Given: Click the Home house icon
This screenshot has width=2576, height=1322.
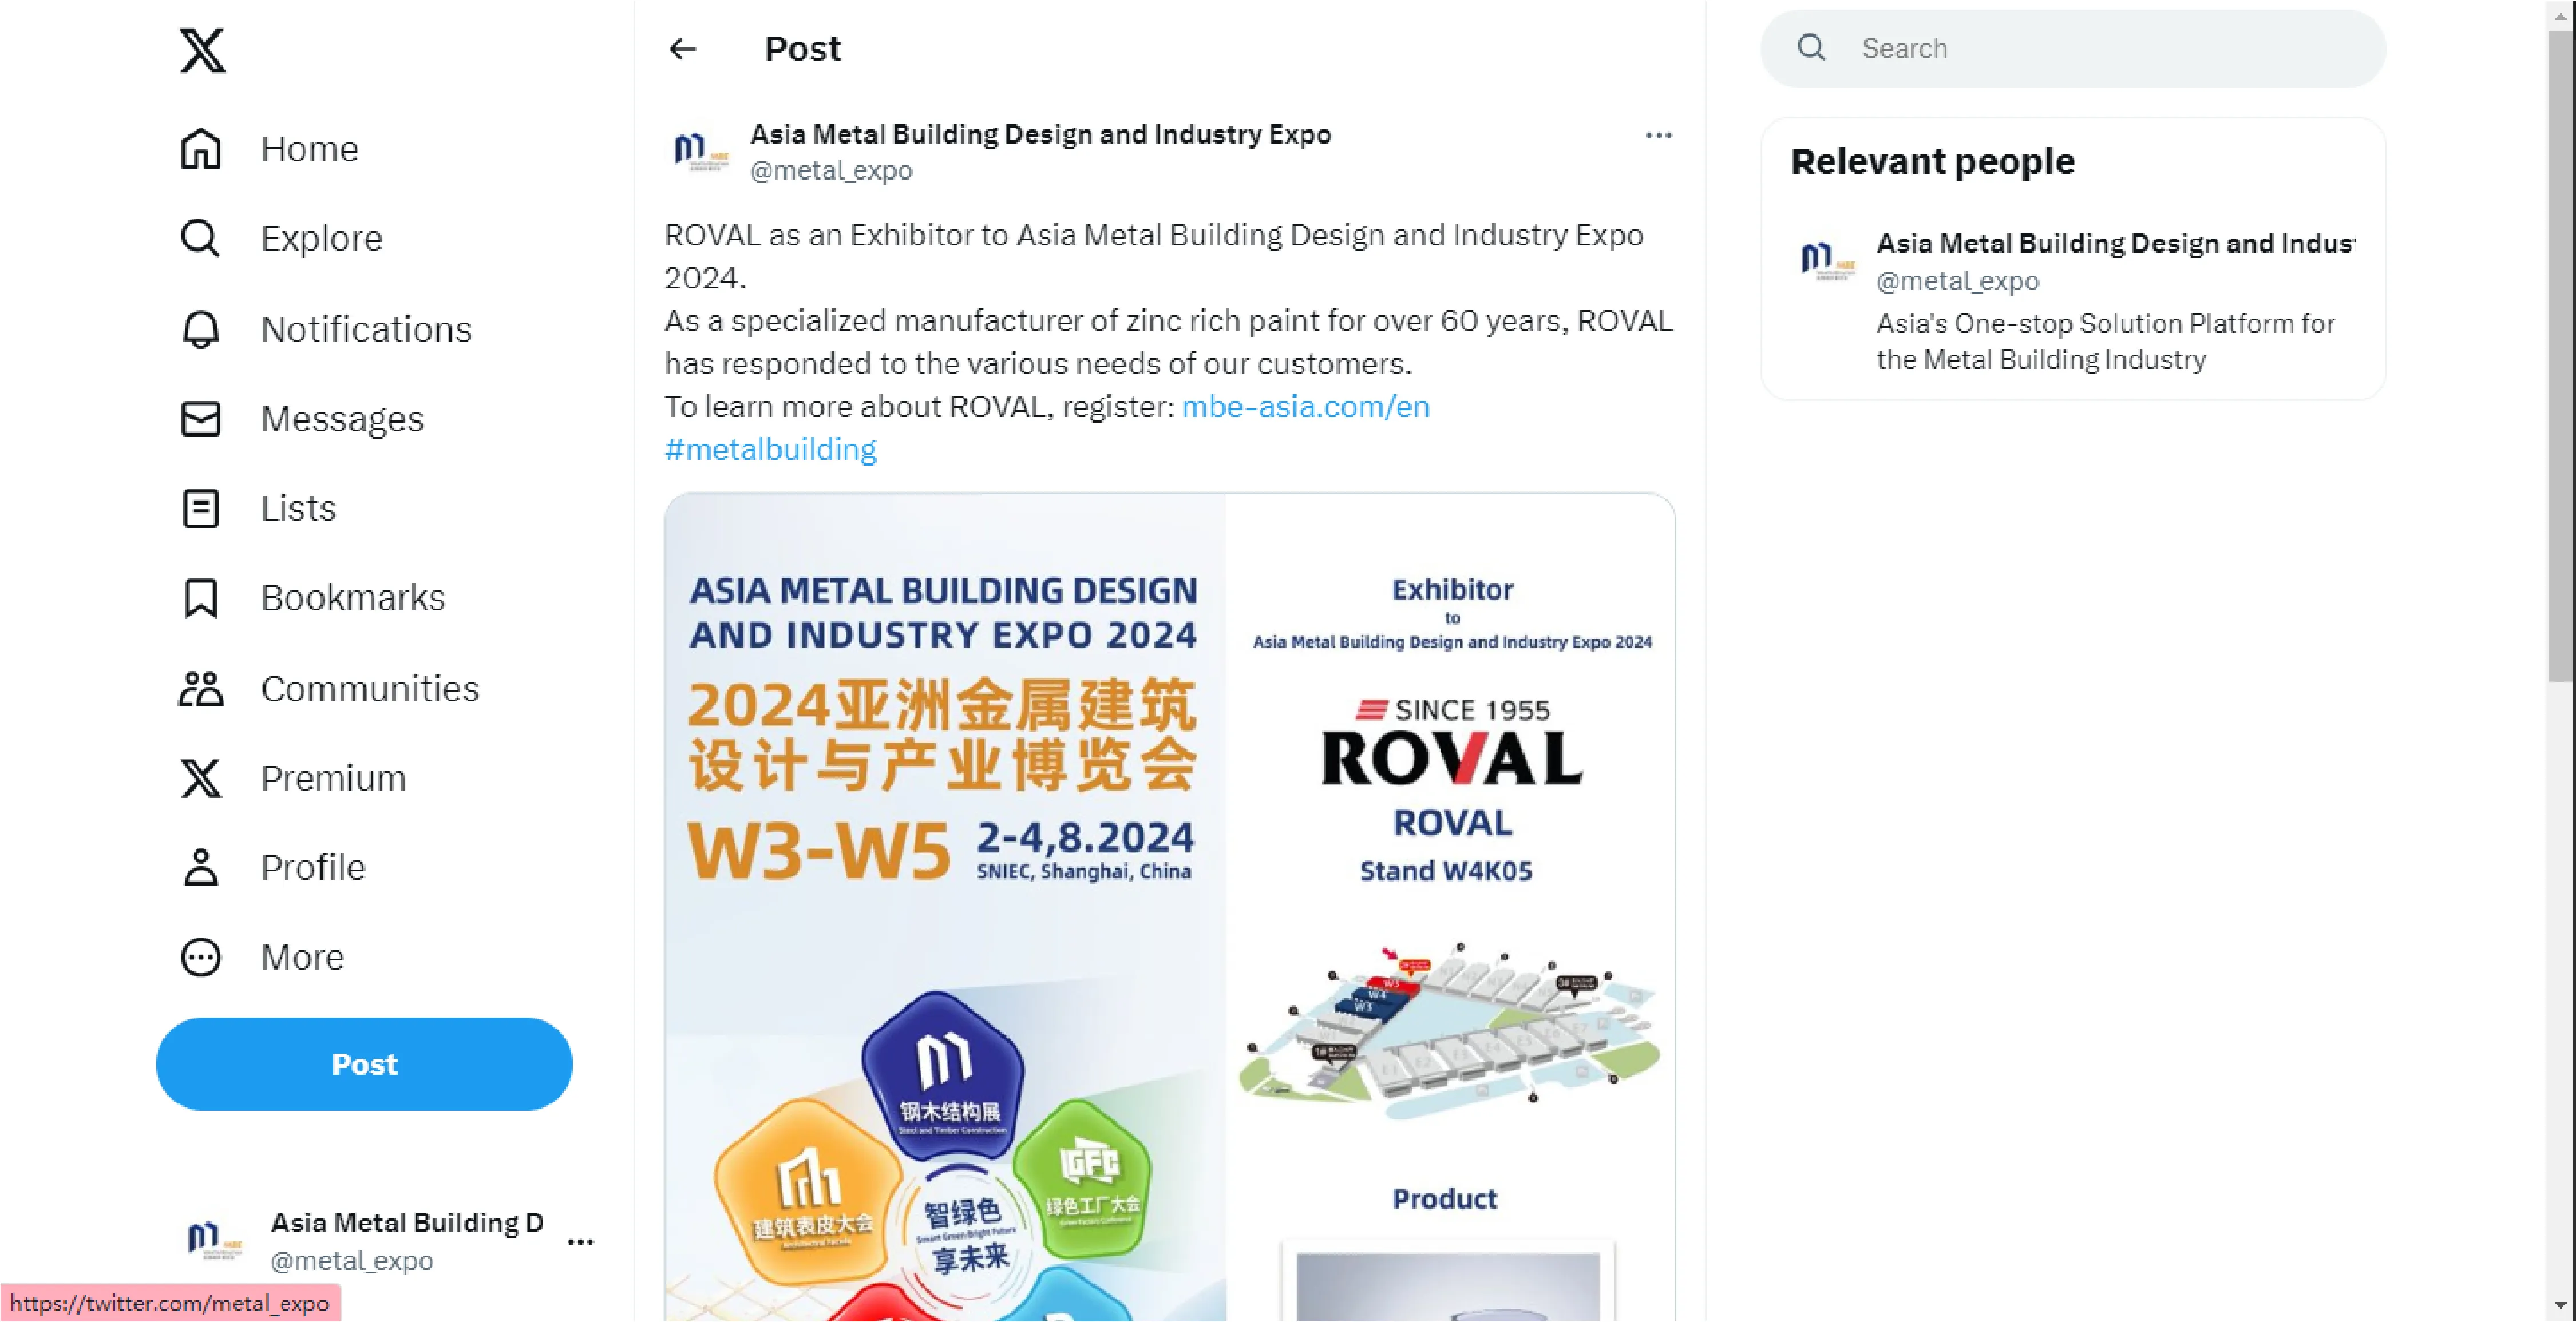Looking at the screenshot, I should tap(201, 149).
